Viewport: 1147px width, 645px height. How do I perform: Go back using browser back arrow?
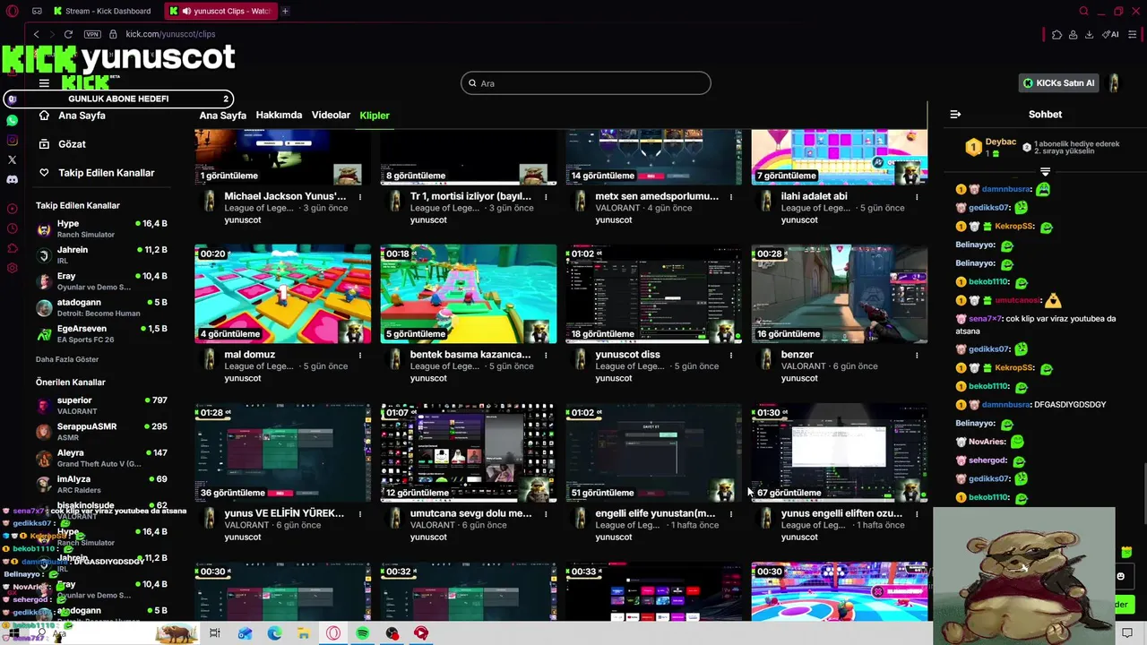36,34
